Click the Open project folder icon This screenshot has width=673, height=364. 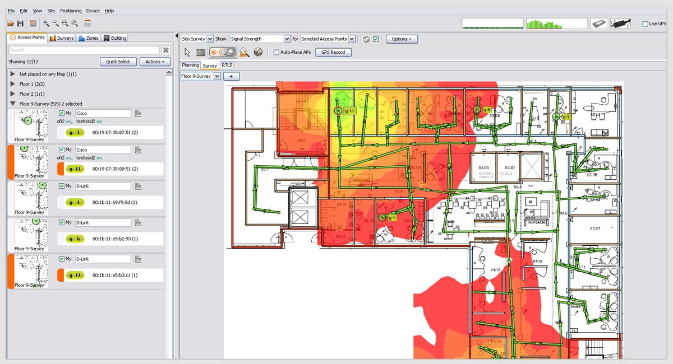pyautogui.click(x=11, y=24)
